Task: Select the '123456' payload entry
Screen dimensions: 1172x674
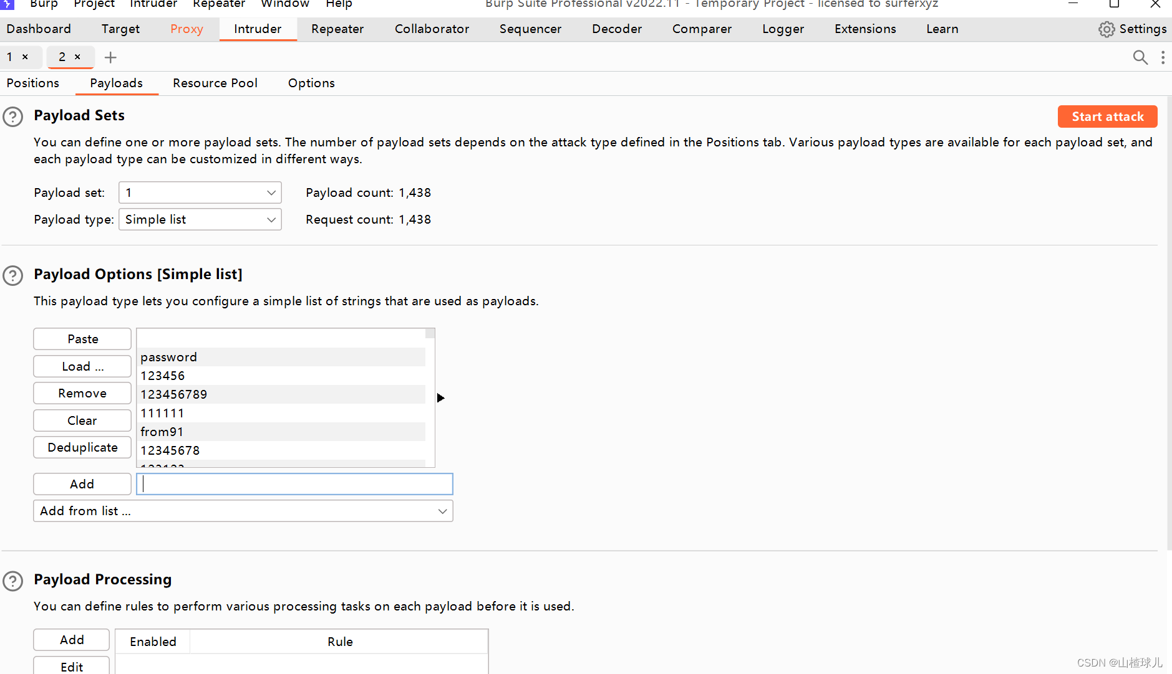Action: click(x=281, y=376)
